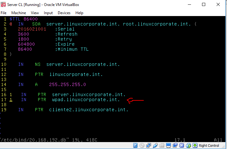Click the optical drive status icon
The image size is (227, 149).
142,146
